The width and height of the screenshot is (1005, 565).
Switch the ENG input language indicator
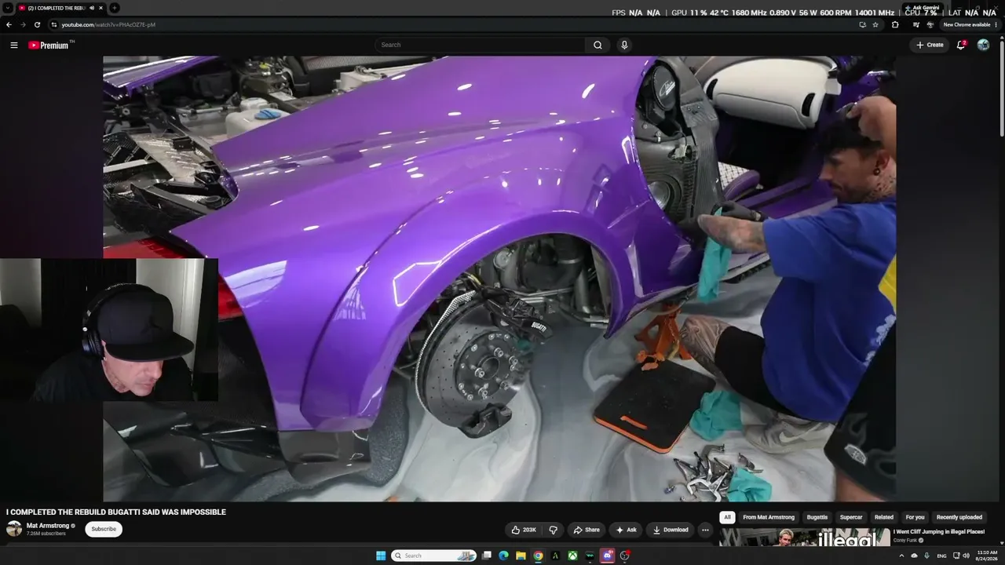pos(941,556)
